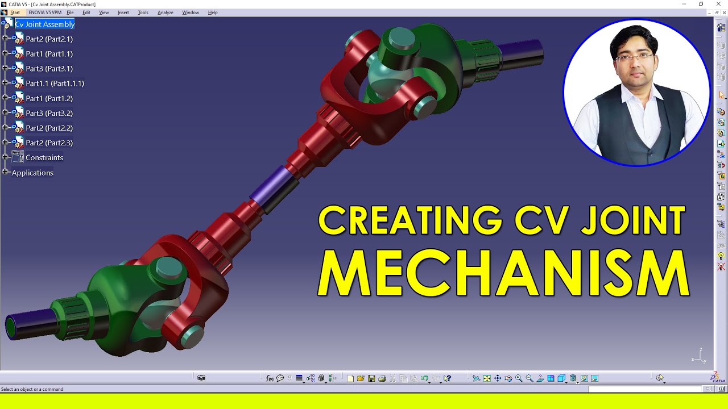Open the ENOVIA V5 VPM menu
Image resolution: width=728 pixels, height=409 pixels.
pyautogui.click(x=45, y=12)
